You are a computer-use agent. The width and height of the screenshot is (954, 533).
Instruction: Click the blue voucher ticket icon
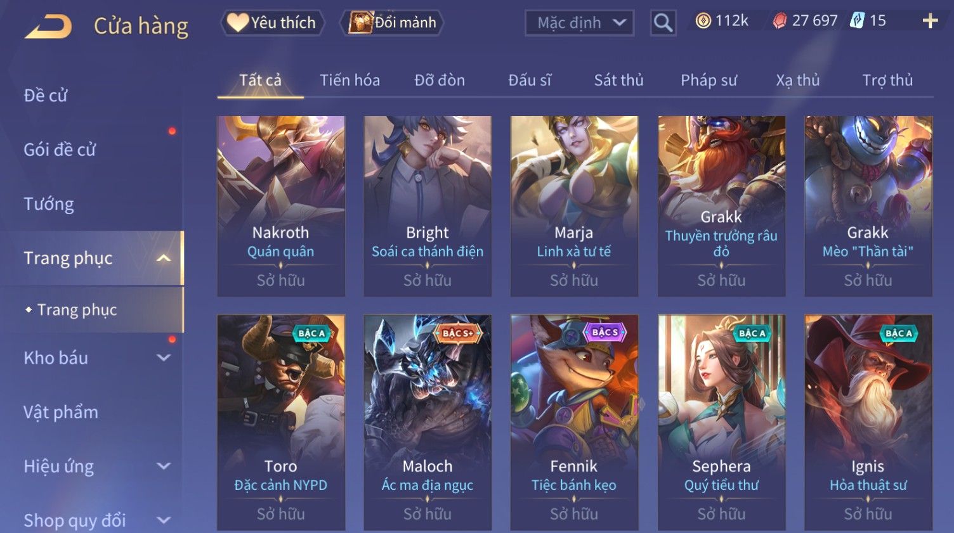857,20
